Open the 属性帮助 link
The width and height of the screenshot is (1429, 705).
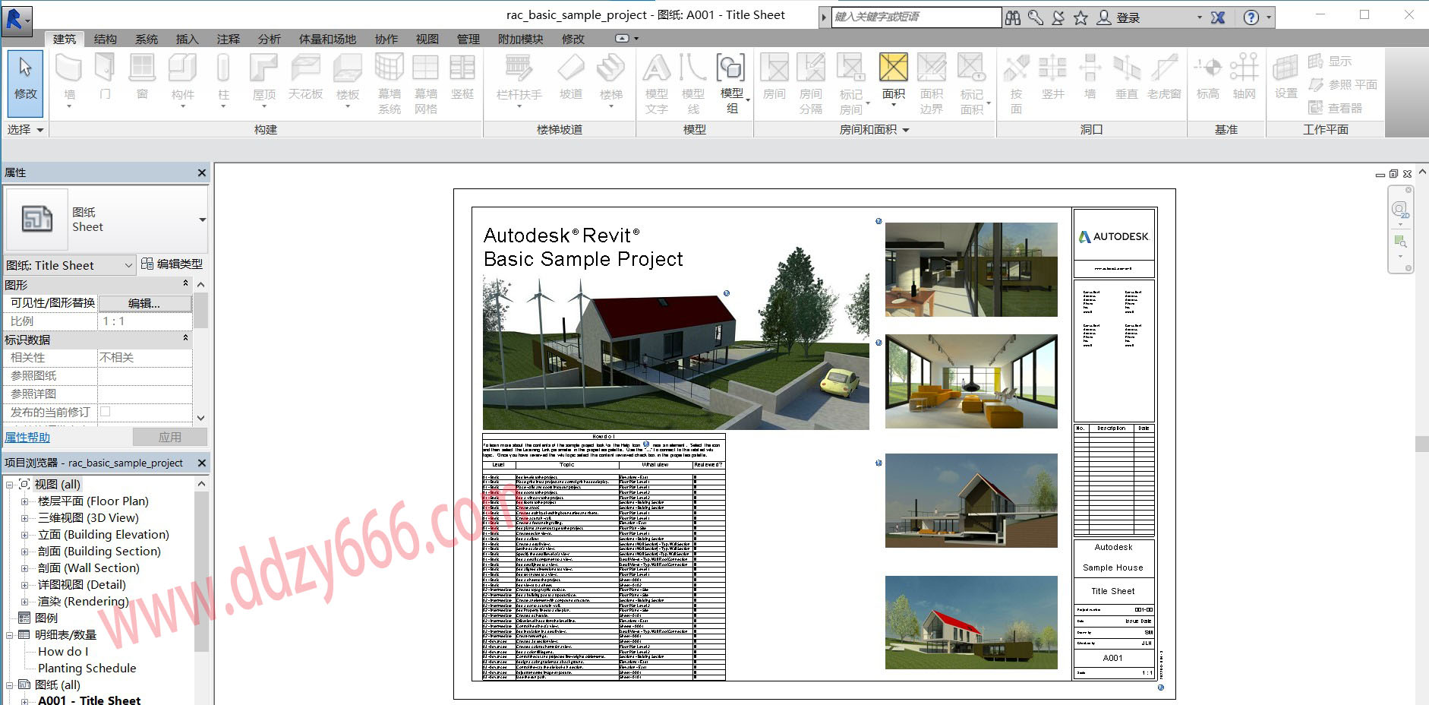[x=27, y=438]
